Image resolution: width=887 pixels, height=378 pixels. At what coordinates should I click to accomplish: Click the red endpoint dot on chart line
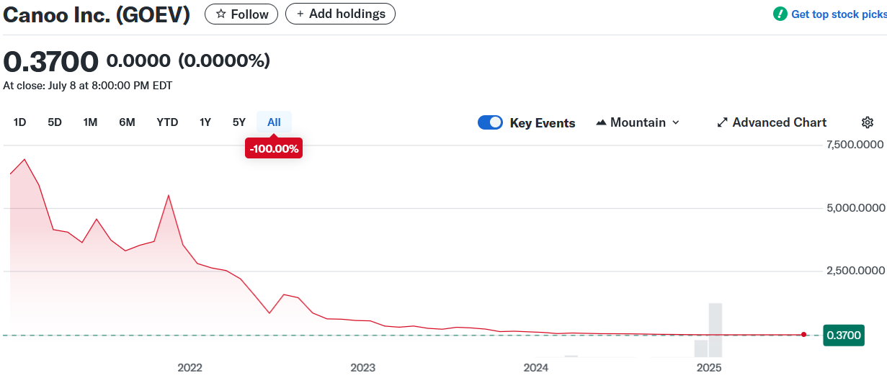click(803, 334)
